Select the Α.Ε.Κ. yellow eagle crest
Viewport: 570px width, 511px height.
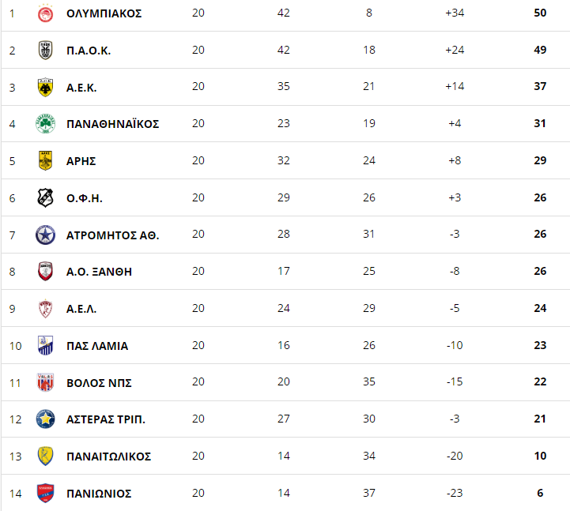(x=45, y=87)
